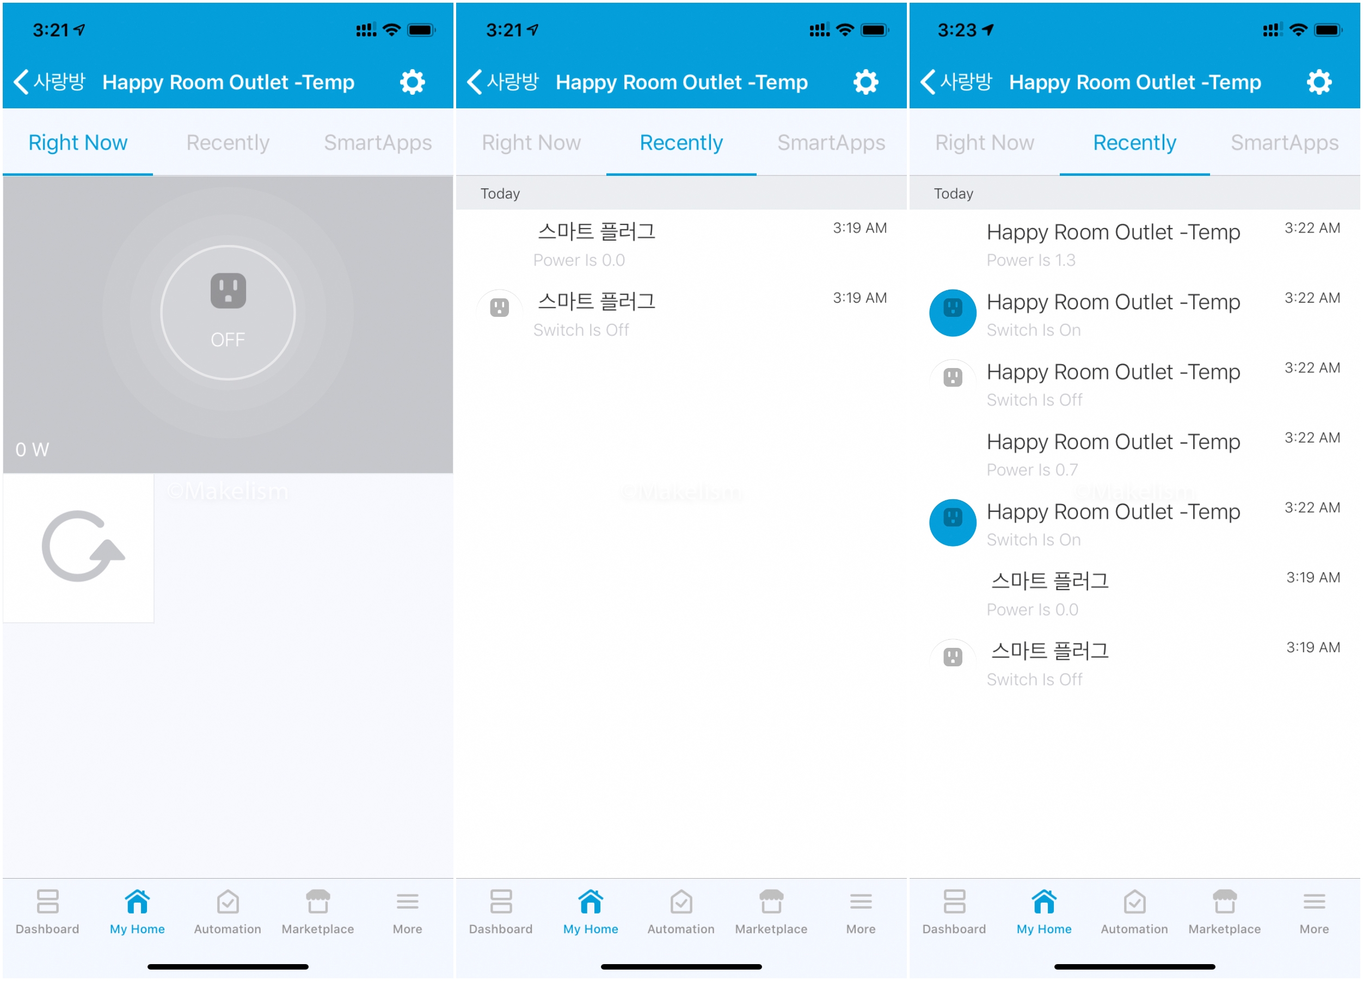Open Marketplace in middle screen bottom bar
Viewport: 1363px width, 981px height.
pos(771,912)
